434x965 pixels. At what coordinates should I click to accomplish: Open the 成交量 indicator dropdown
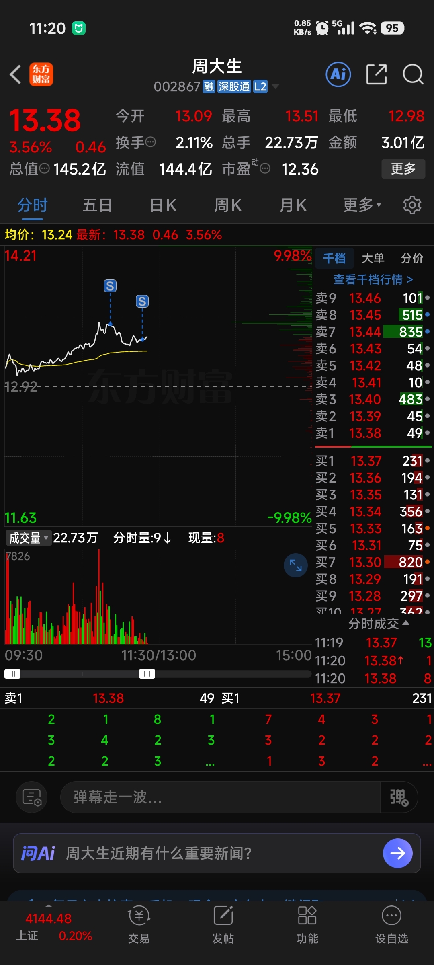pos(29,538)
